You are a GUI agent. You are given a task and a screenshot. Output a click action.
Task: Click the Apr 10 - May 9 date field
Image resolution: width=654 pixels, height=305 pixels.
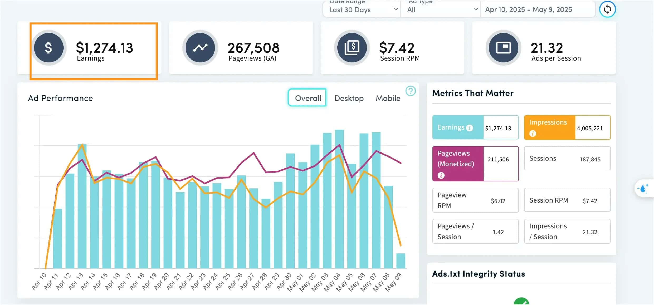tap(538, 9)
